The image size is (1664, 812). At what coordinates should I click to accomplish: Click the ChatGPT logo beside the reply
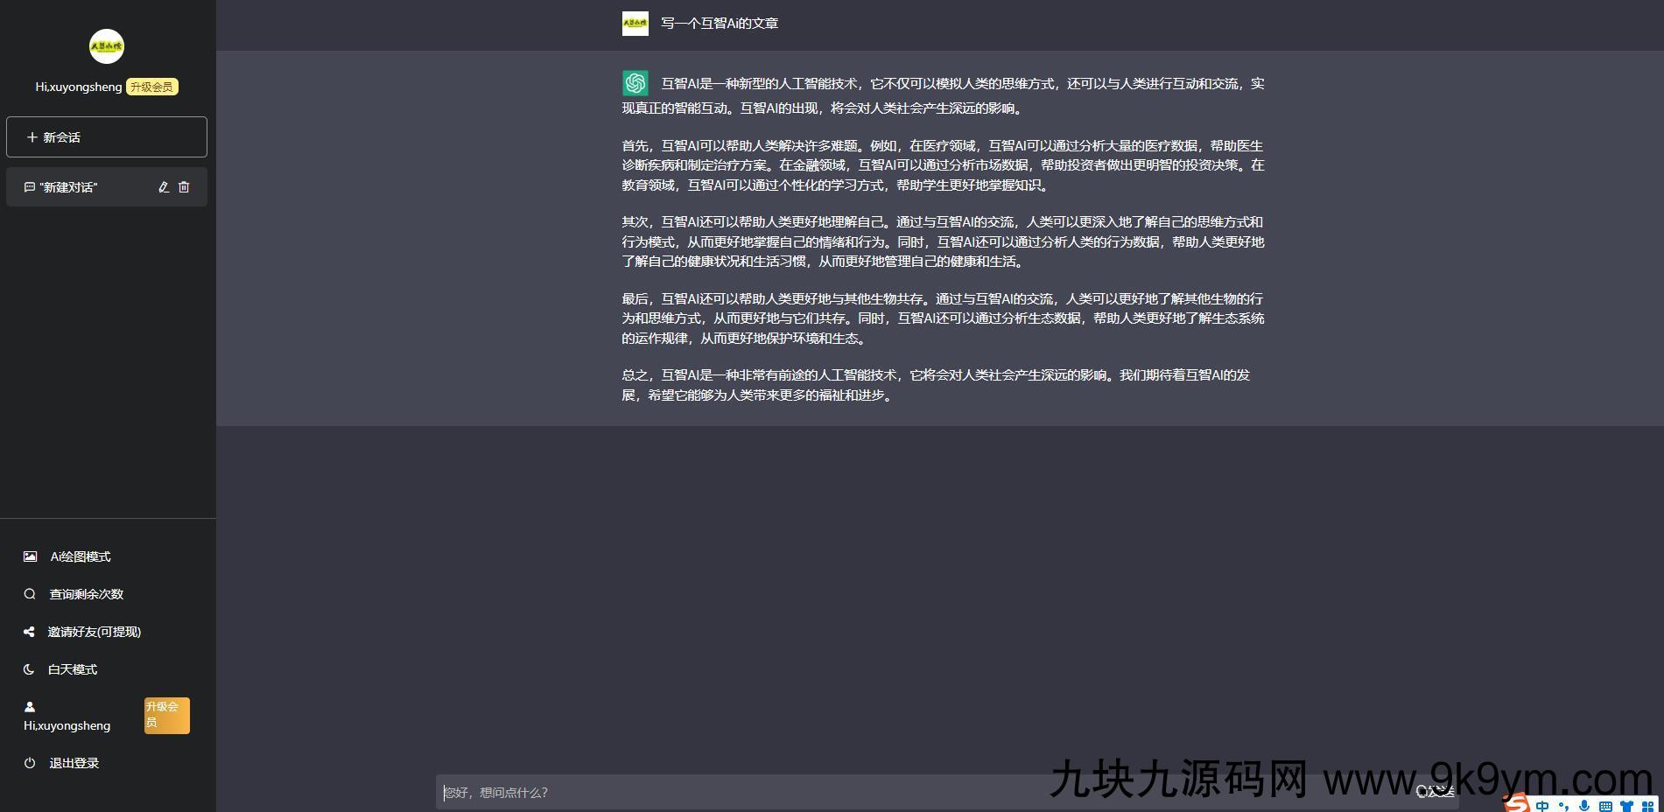635,83
